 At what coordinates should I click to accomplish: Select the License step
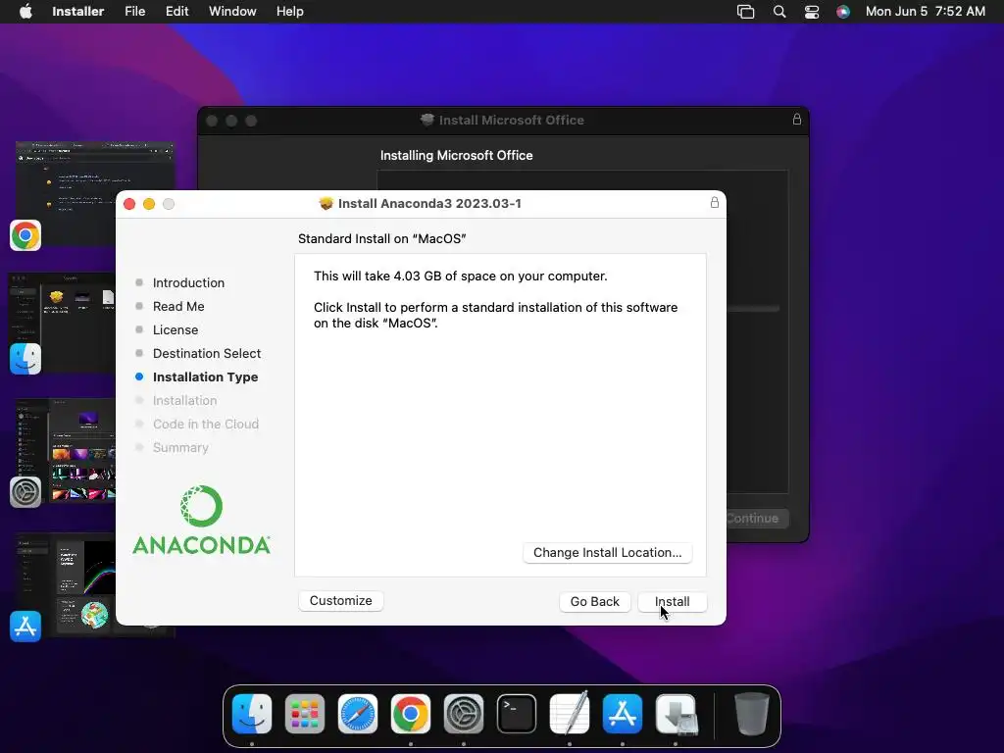176,329
